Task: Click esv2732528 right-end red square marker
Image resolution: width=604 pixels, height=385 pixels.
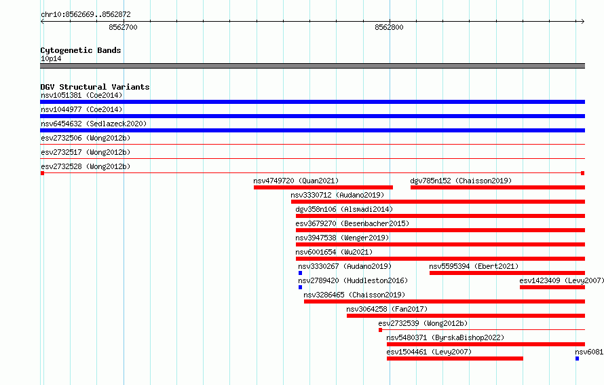Action: 582,173
